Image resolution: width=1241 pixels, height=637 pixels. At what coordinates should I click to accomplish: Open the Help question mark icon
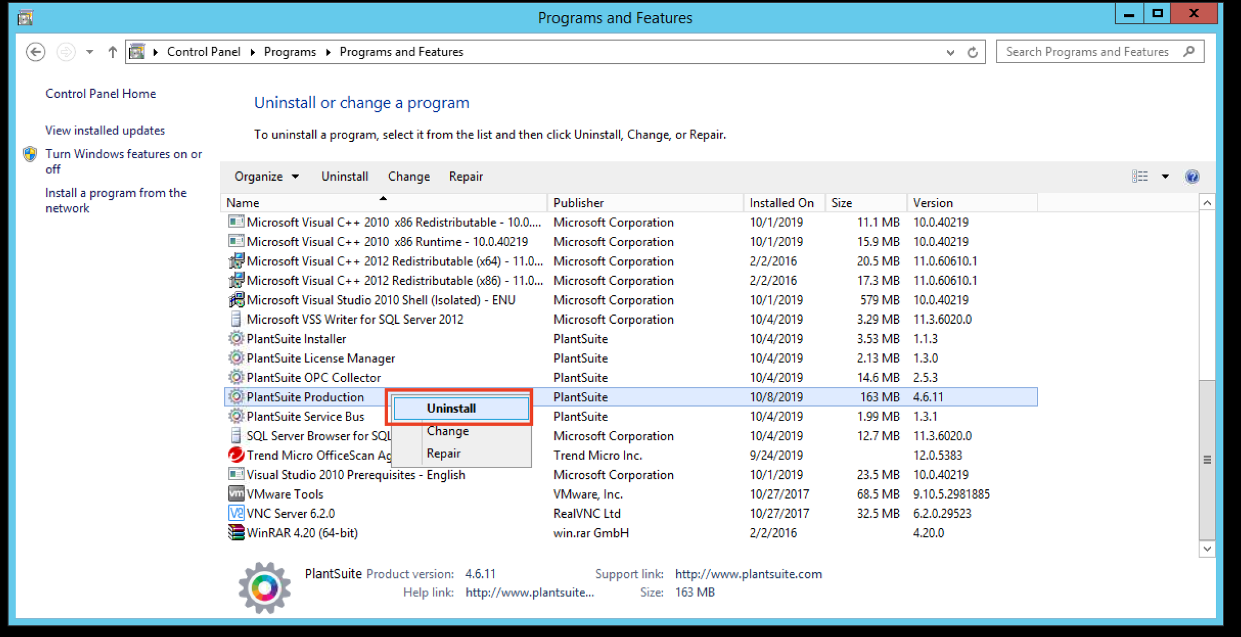coord(1192,176)
